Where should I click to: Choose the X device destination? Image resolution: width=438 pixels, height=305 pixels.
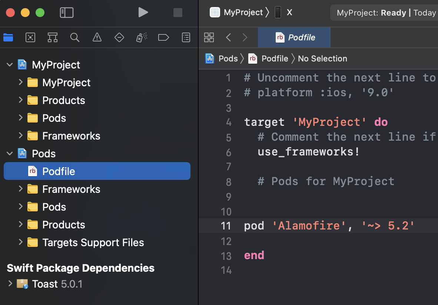tap(289, 12)
